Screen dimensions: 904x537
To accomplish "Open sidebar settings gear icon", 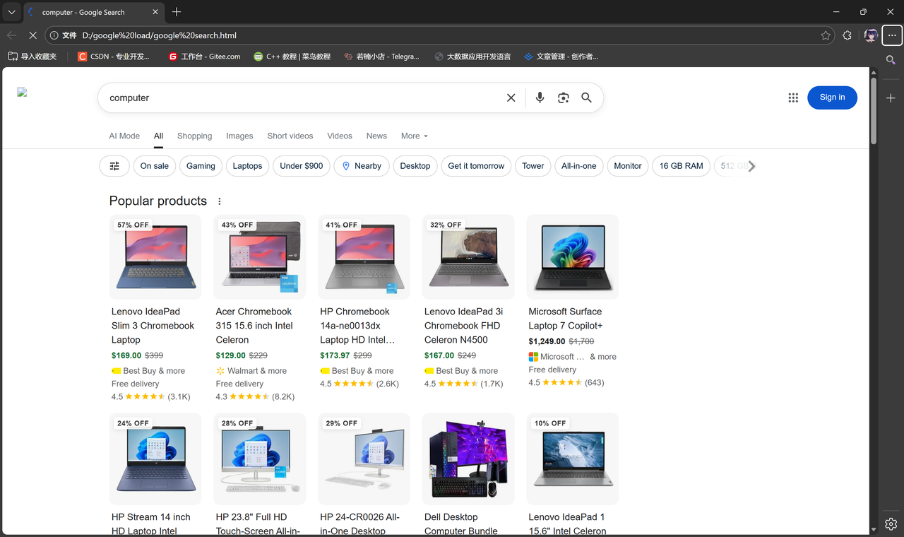I will point(891,524).
